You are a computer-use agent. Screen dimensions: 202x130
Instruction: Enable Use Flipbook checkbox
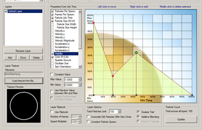point(52,112)
